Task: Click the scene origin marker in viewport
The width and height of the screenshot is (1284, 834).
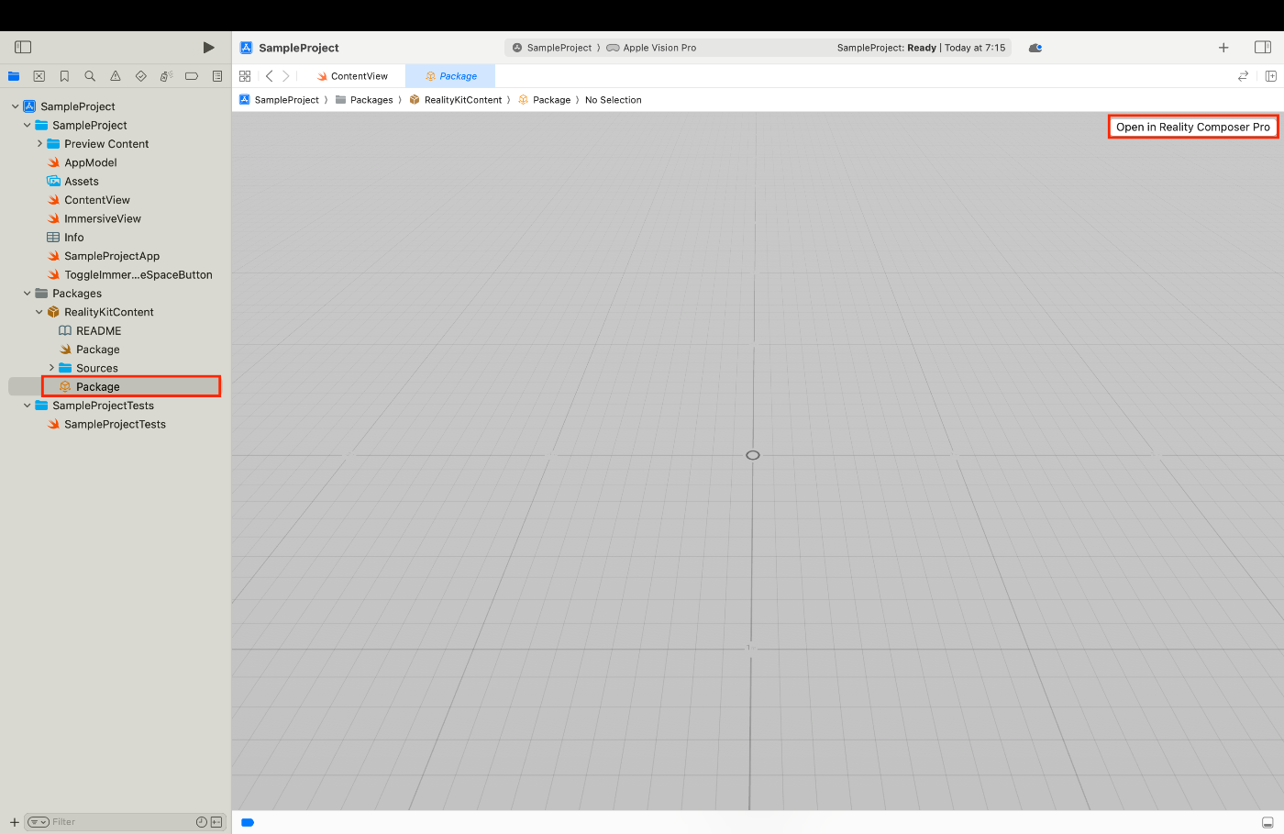Action: 753,455
